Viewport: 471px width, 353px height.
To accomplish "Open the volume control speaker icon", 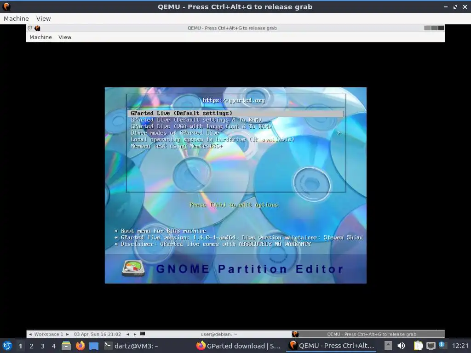I will click(401, 346).
